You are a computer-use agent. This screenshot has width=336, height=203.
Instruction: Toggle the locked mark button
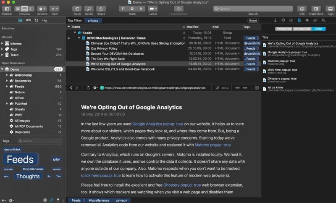point(141,9)
